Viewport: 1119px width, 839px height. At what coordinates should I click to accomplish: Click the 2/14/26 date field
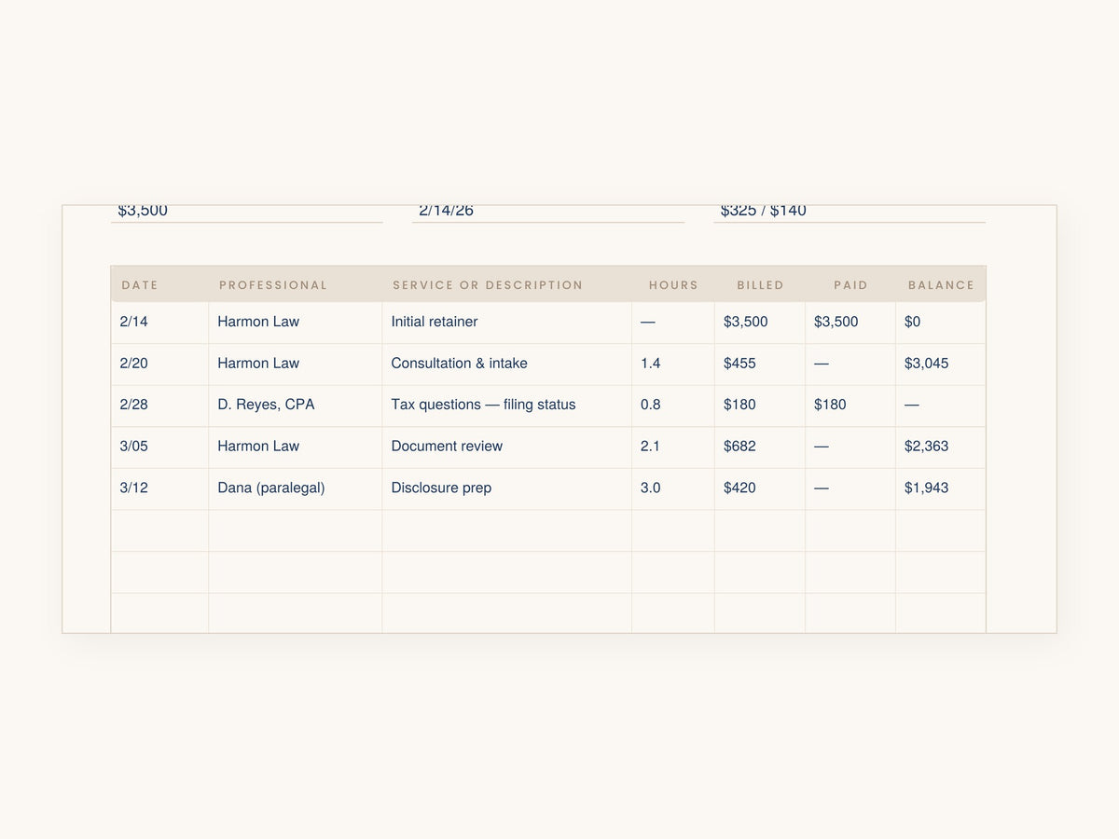[548, 213]
